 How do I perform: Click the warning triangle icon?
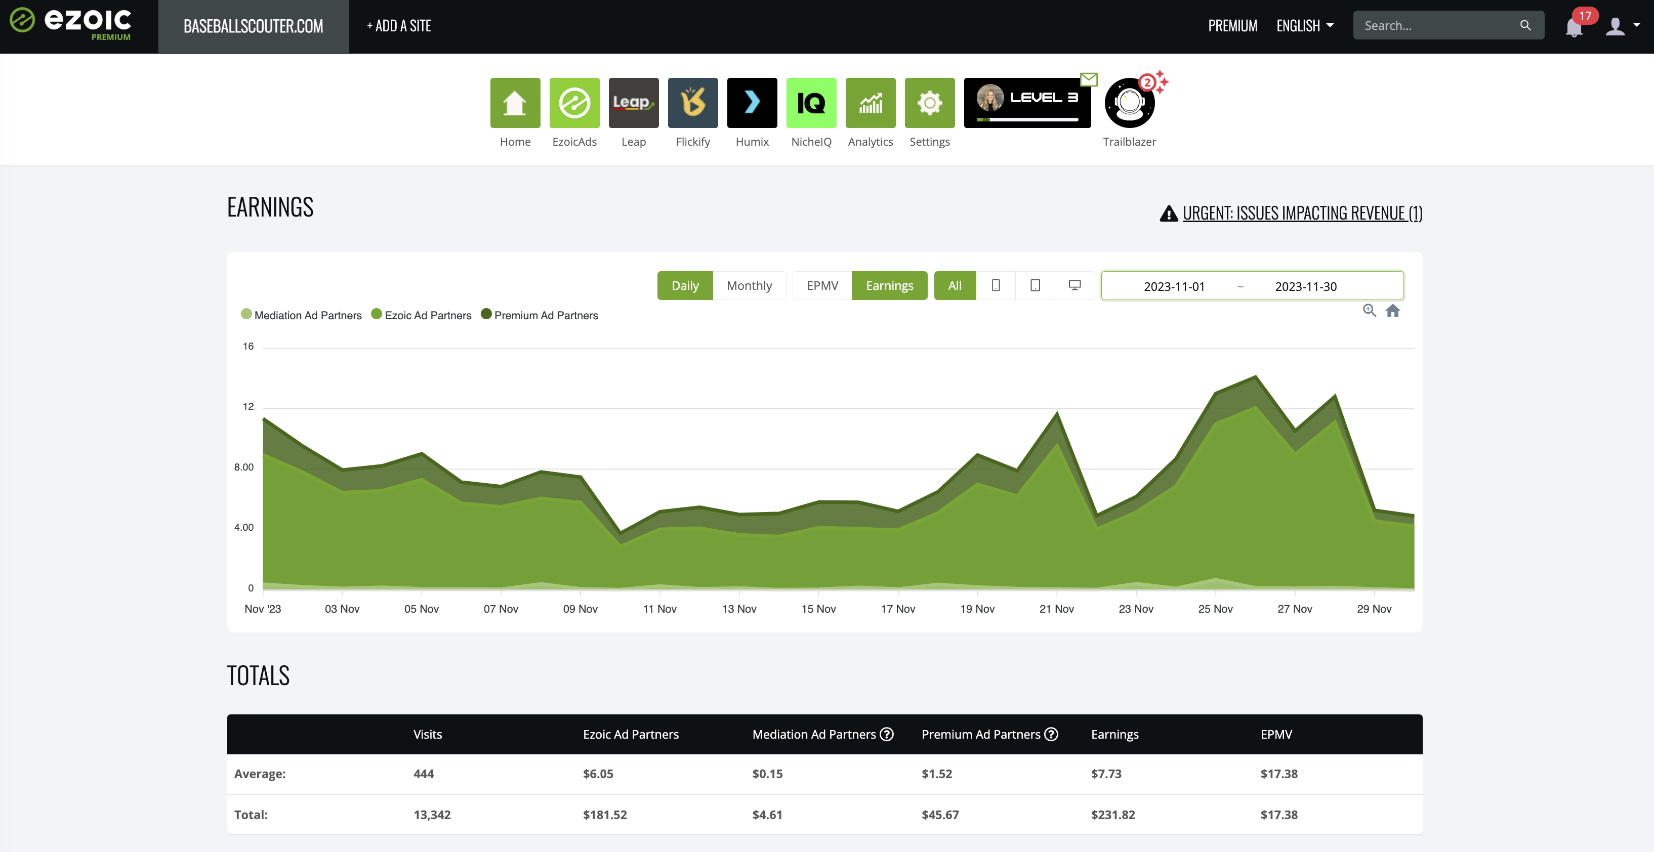coord(1169,214)
